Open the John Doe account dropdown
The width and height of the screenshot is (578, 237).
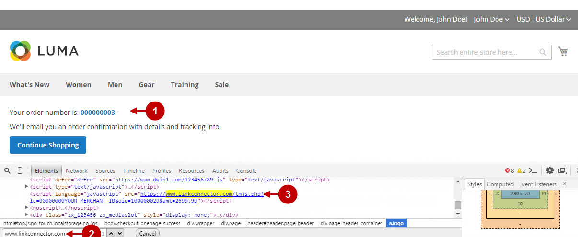point(491,19)
